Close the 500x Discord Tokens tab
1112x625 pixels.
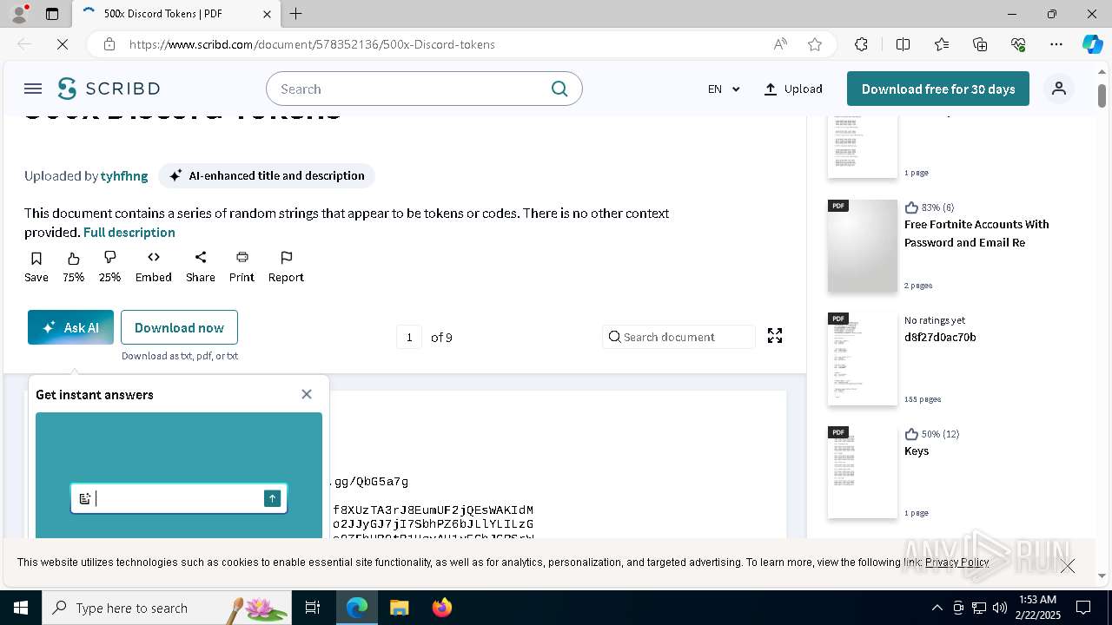(x=267, y=14)
